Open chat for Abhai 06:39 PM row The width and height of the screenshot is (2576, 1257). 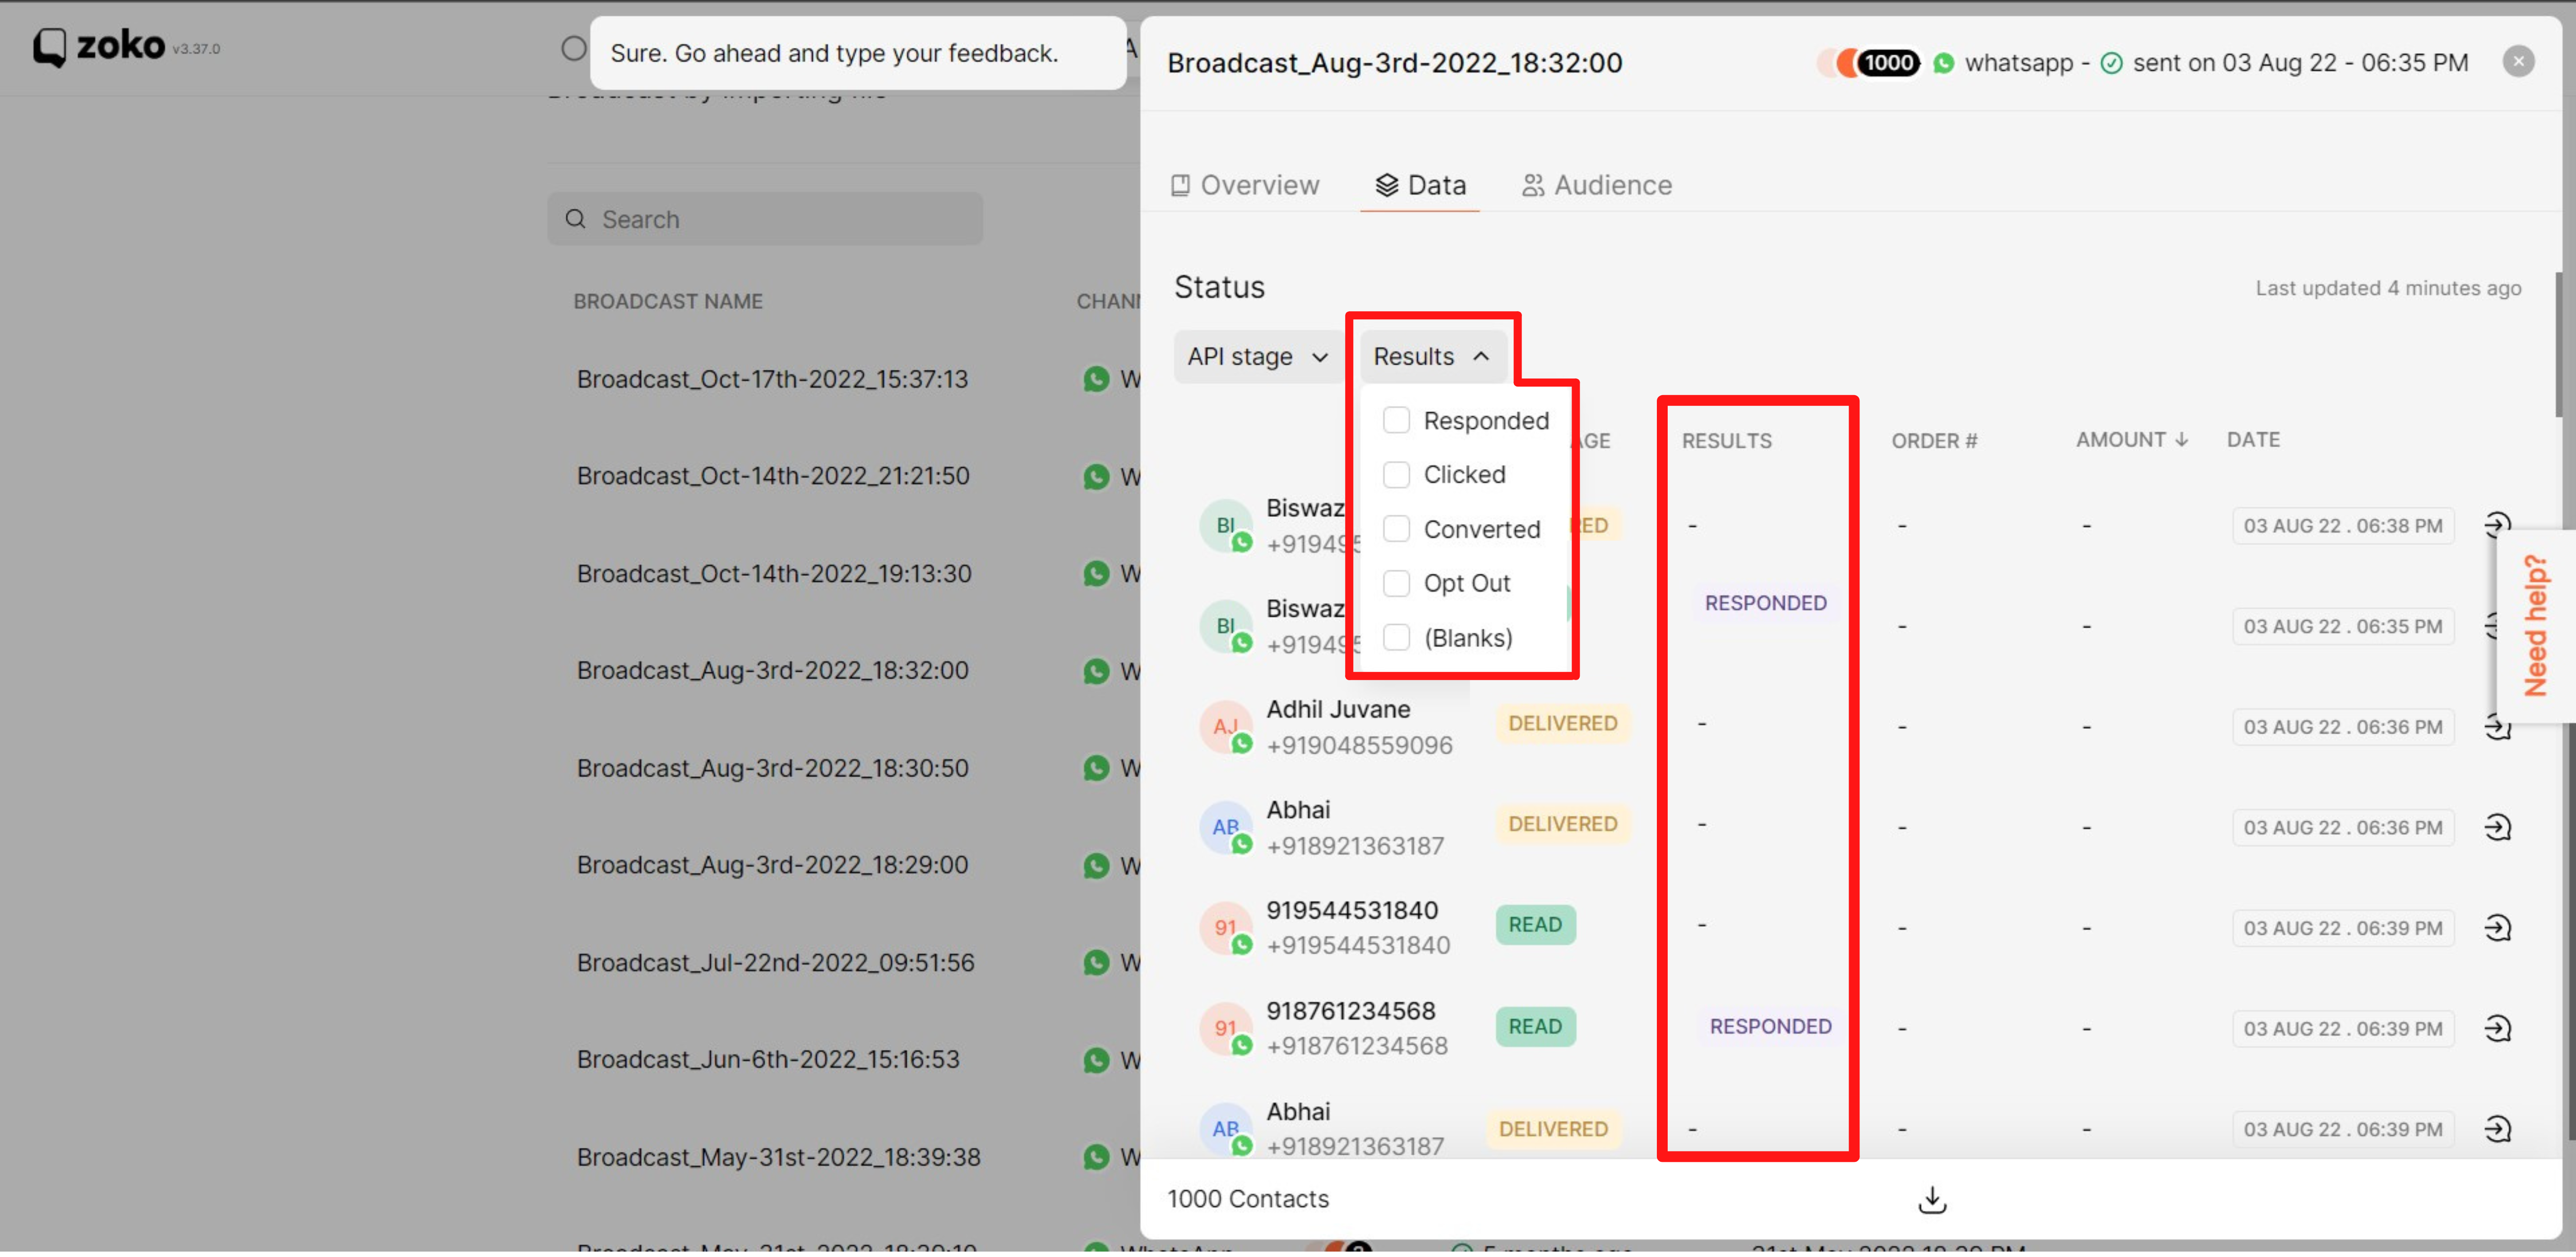2497,1129
